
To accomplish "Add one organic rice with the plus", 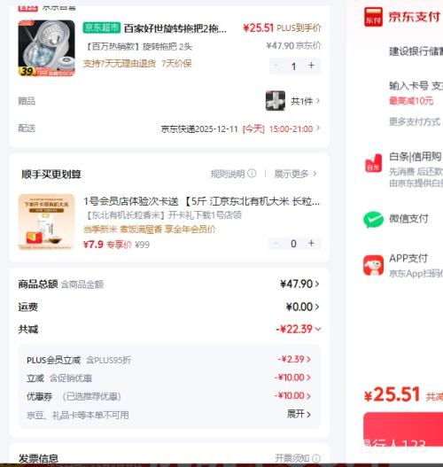I will tap(311, 244).
